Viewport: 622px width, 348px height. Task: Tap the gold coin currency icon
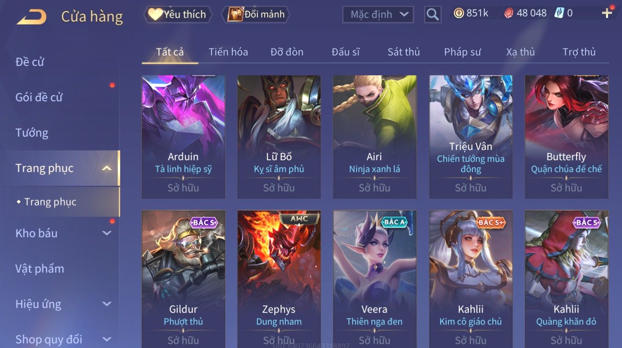[458, 13]
